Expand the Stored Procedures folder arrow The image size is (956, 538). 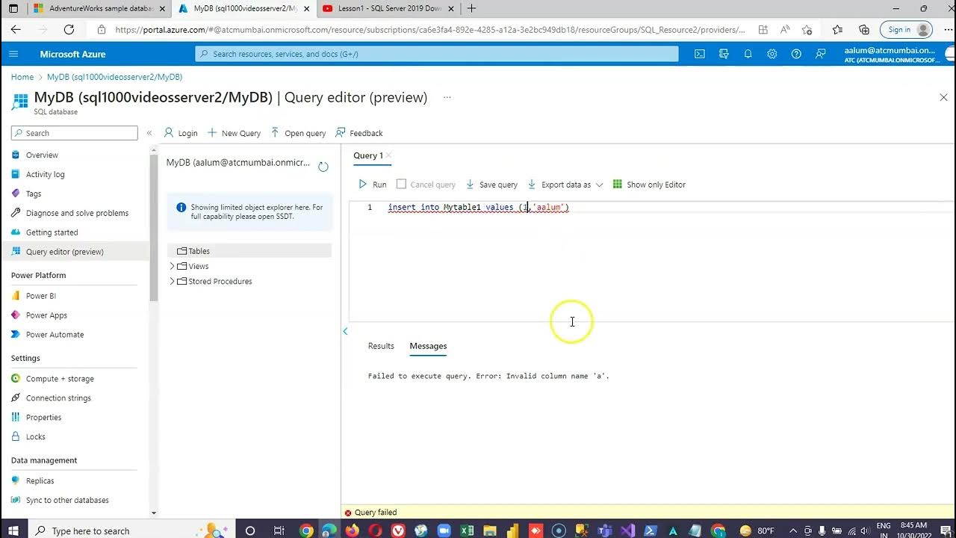tap(172, 281)
